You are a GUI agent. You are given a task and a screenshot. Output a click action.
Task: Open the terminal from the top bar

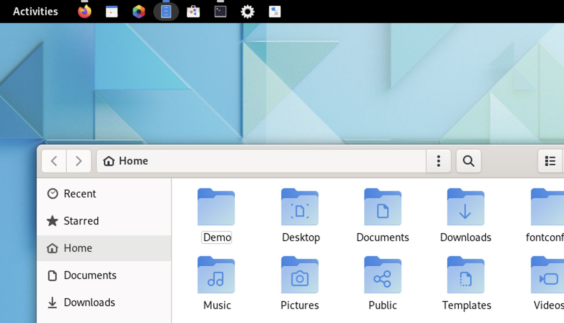(x=220, y=11)
